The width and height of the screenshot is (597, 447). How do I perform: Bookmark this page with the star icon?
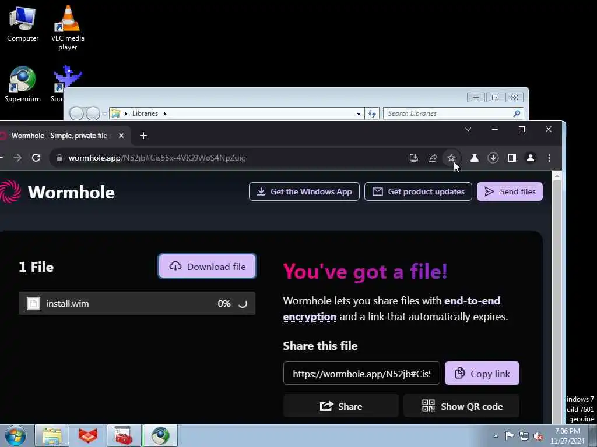tap(451, 158)
